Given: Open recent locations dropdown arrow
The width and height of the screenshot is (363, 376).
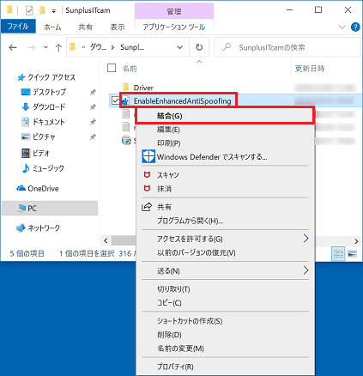Looking at the screenshot, I should pyautogui.click(x=45, y=47).
